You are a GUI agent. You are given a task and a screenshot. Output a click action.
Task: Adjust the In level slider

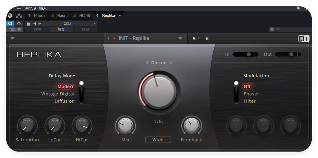pos(245,54)
